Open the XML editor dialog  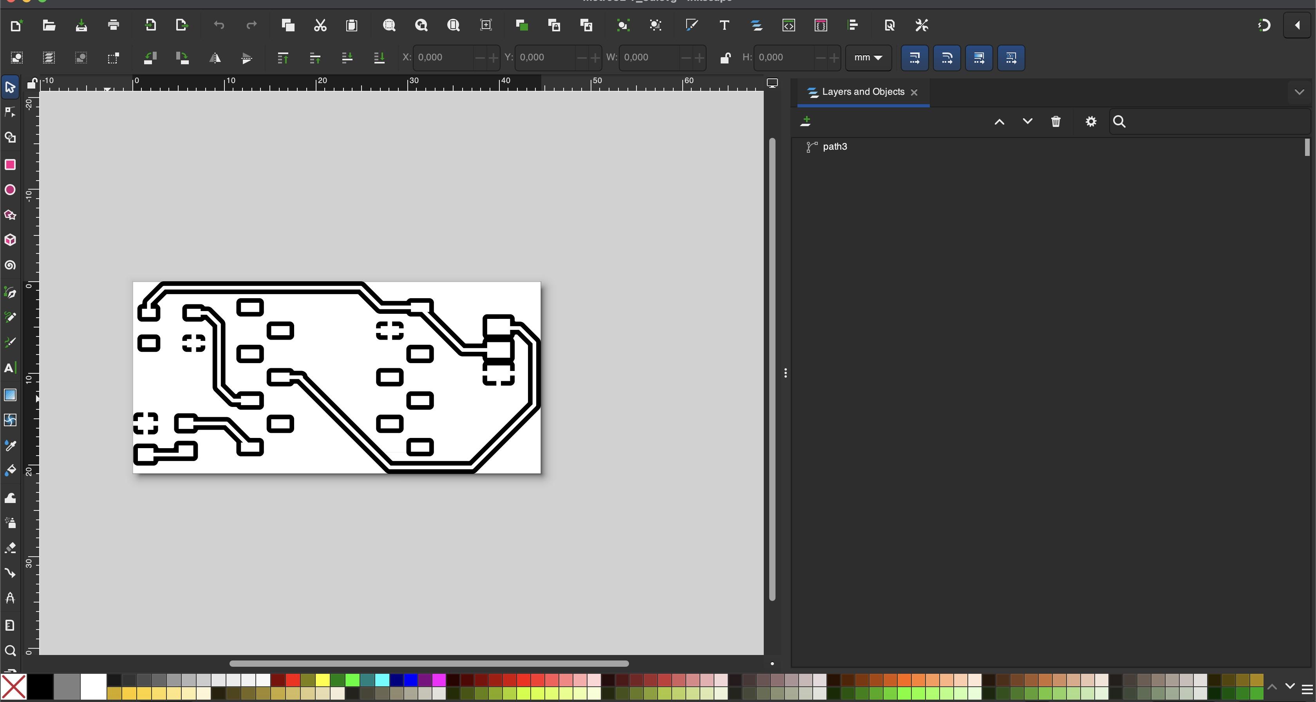click(x=788, y=25)
